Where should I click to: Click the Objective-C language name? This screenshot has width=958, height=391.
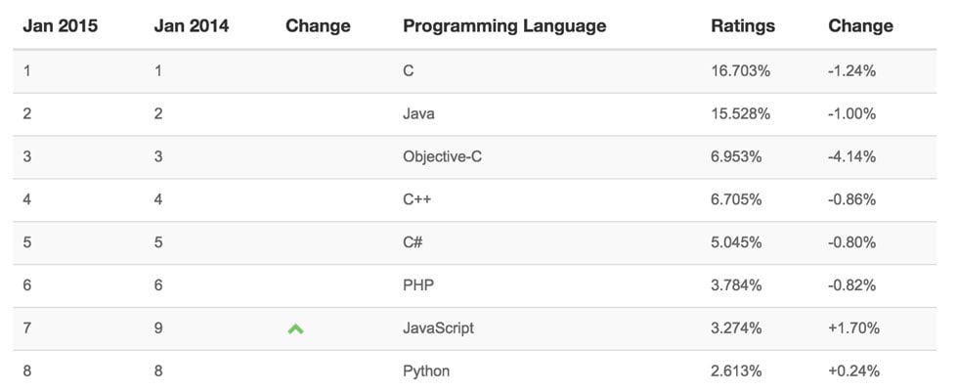442,157
